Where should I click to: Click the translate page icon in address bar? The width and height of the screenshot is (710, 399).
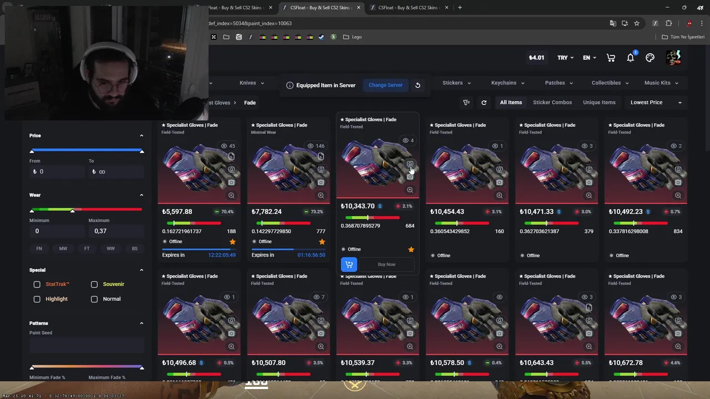[x=612, y=23]
